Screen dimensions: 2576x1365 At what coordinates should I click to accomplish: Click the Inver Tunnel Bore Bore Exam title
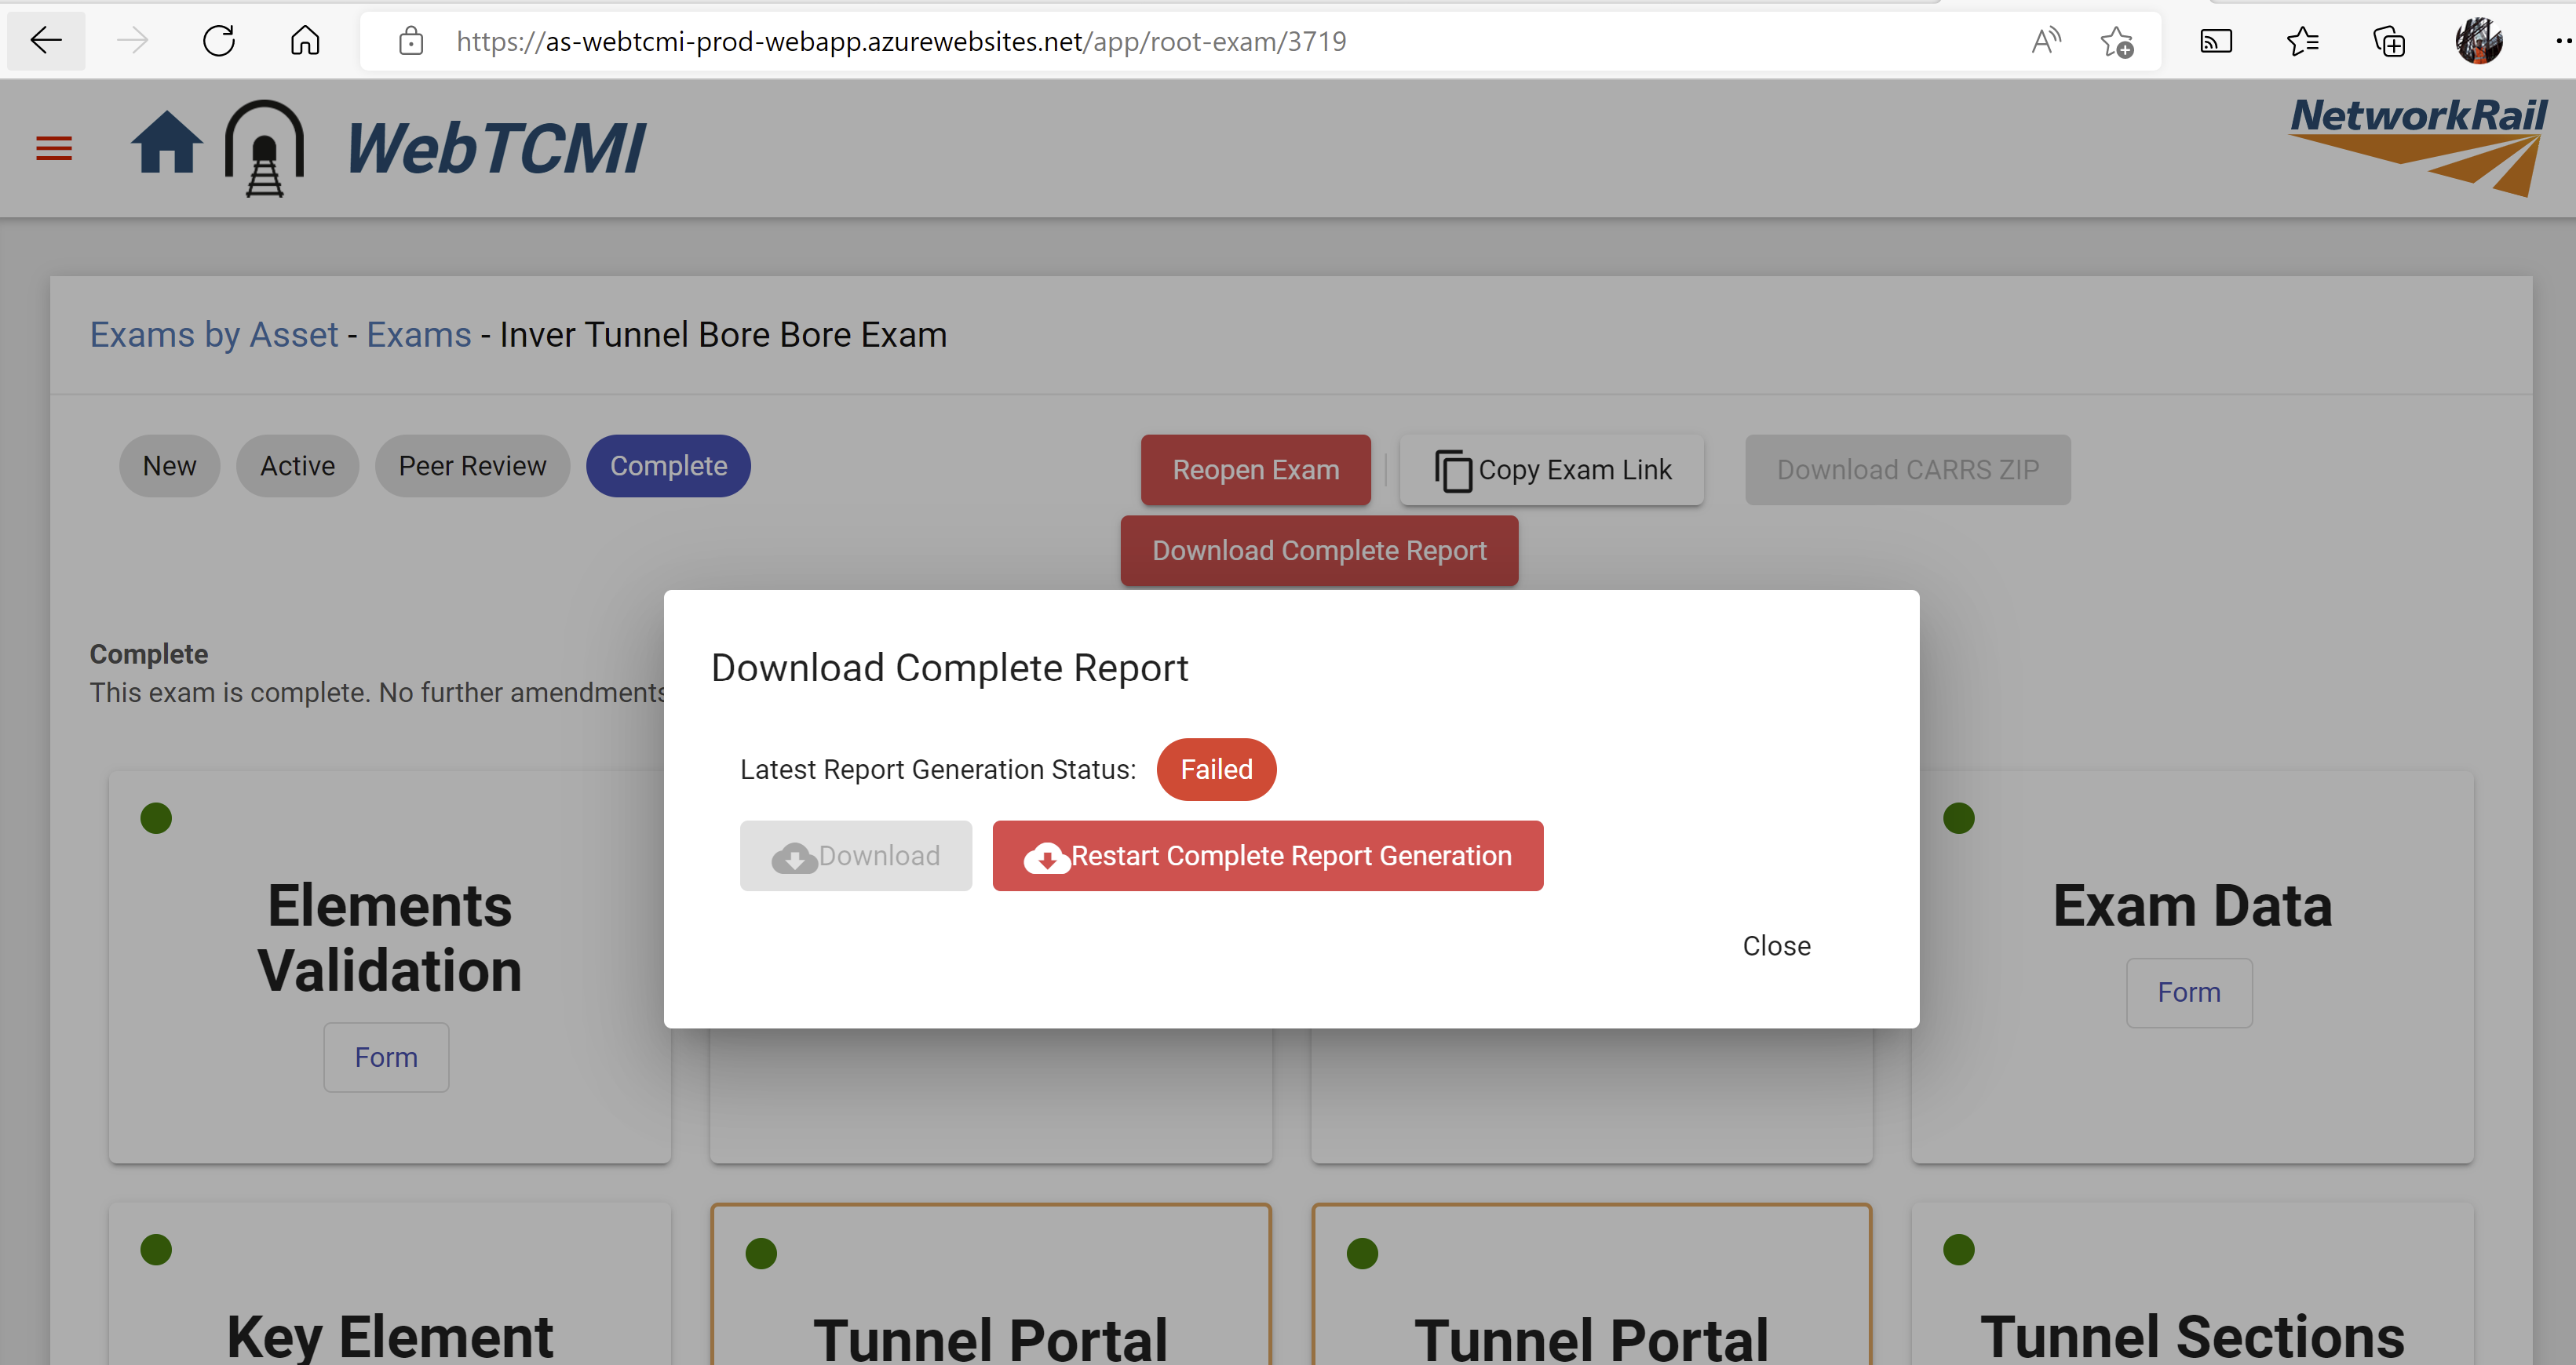tap(723, 333)
